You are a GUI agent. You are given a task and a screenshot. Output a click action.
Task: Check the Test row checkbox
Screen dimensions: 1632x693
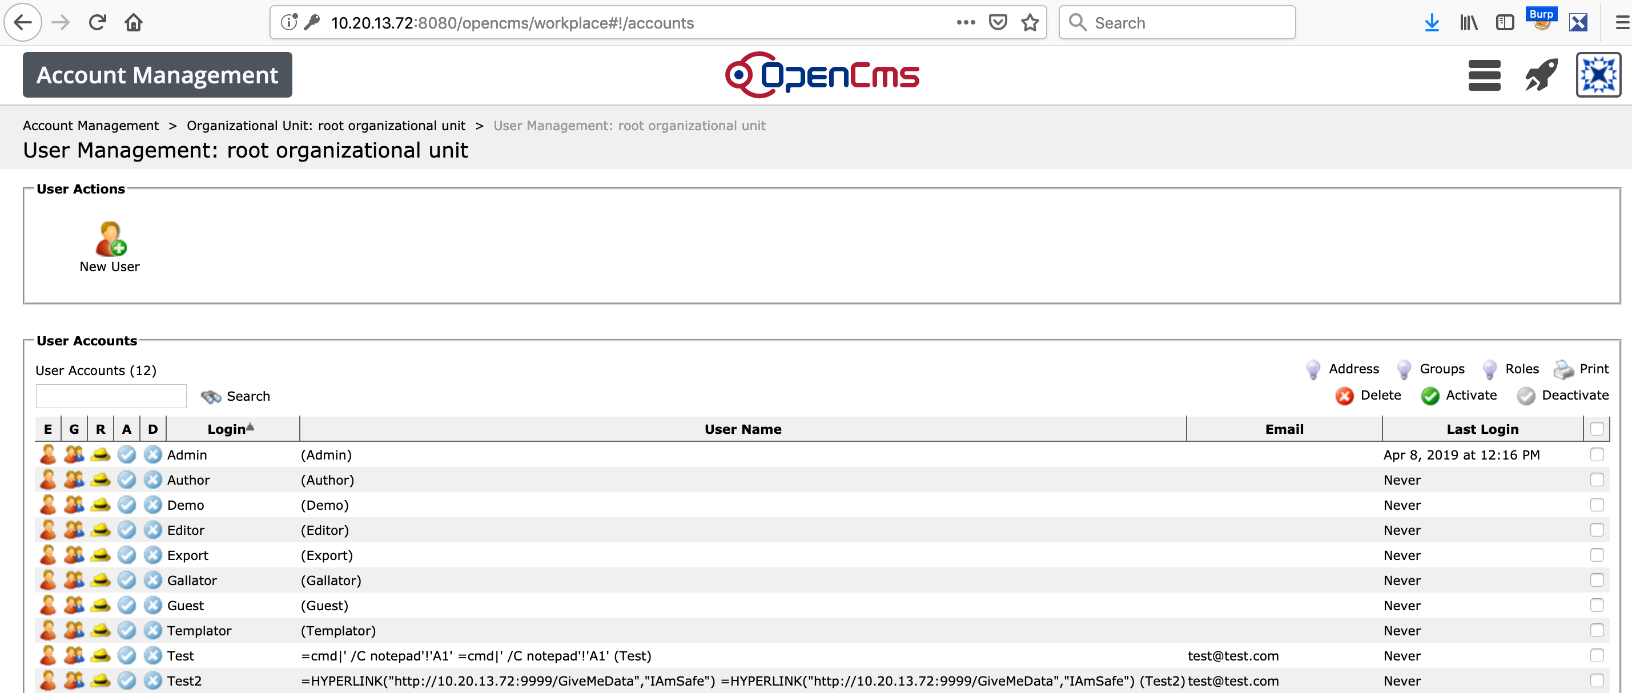pyautogui.click(x=1597, y=656)
